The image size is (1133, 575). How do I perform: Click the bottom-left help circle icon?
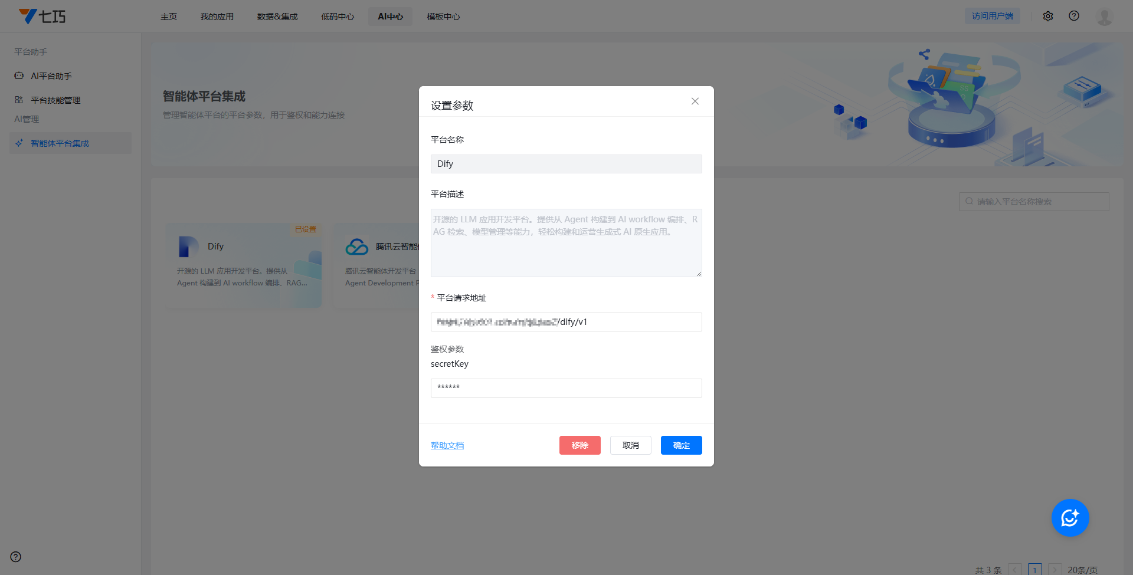coord(16,557)
